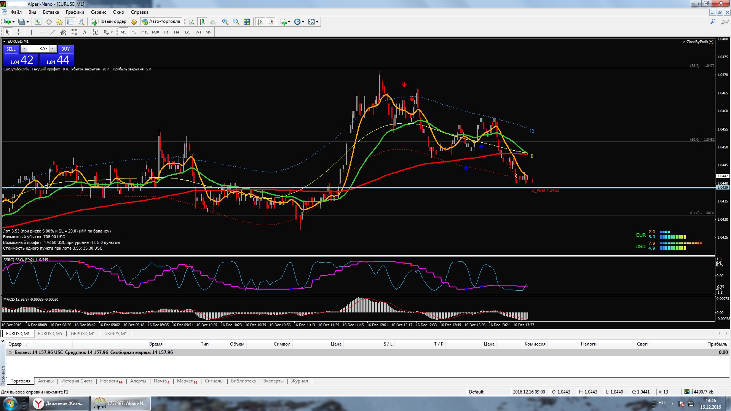Select the horizontal line drawing tool
731x411 pixels.
(42, 32)
